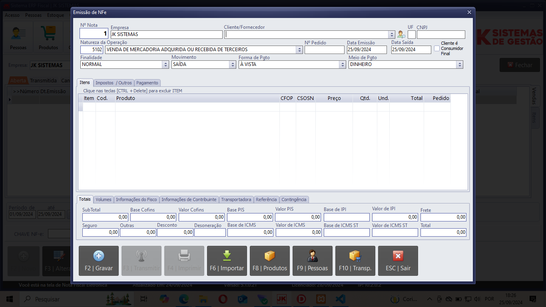Open Outlook from taskbar
The height and width of the screenshot is (307, 546).
pyautogui.click(x=242, y=299)
